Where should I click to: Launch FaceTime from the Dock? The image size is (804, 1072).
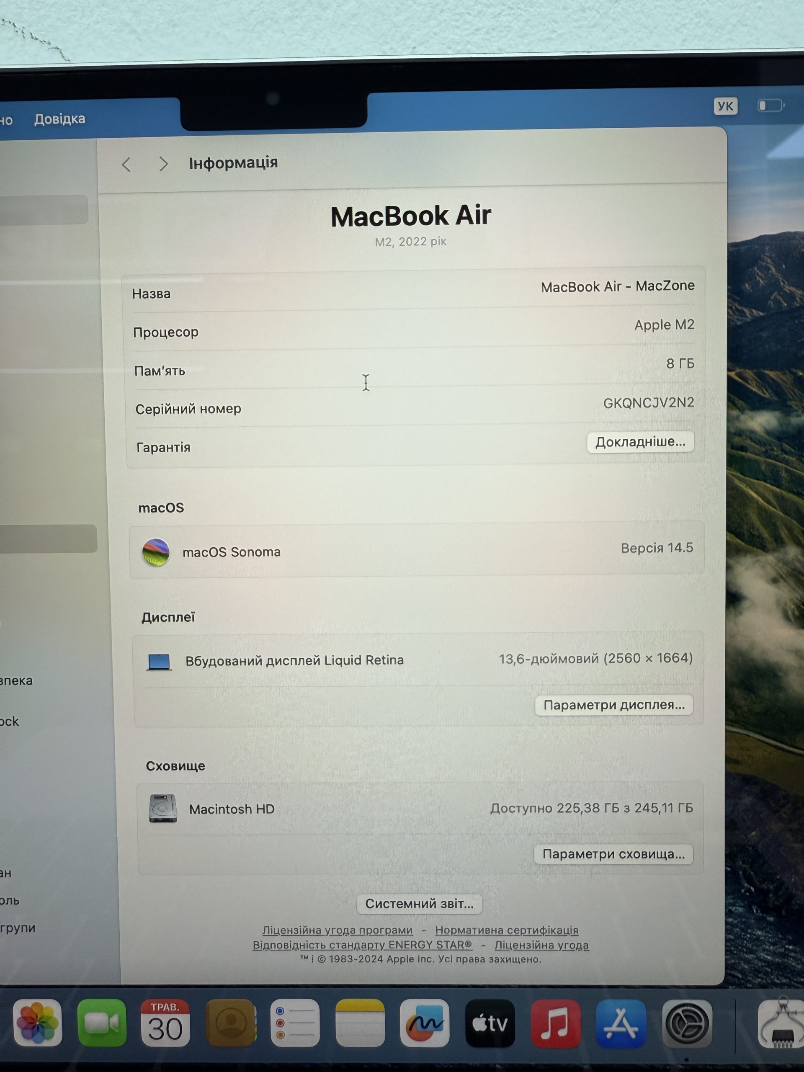point(102,1022)
